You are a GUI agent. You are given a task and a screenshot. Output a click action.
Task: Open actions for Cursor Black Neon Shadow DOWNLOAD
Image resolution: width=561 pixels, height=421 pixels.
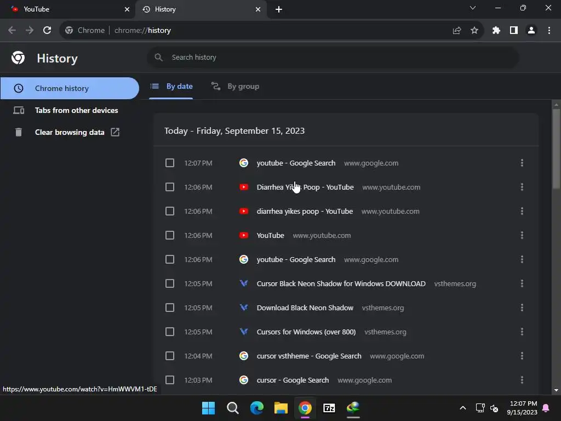click(x=522, y=283)
